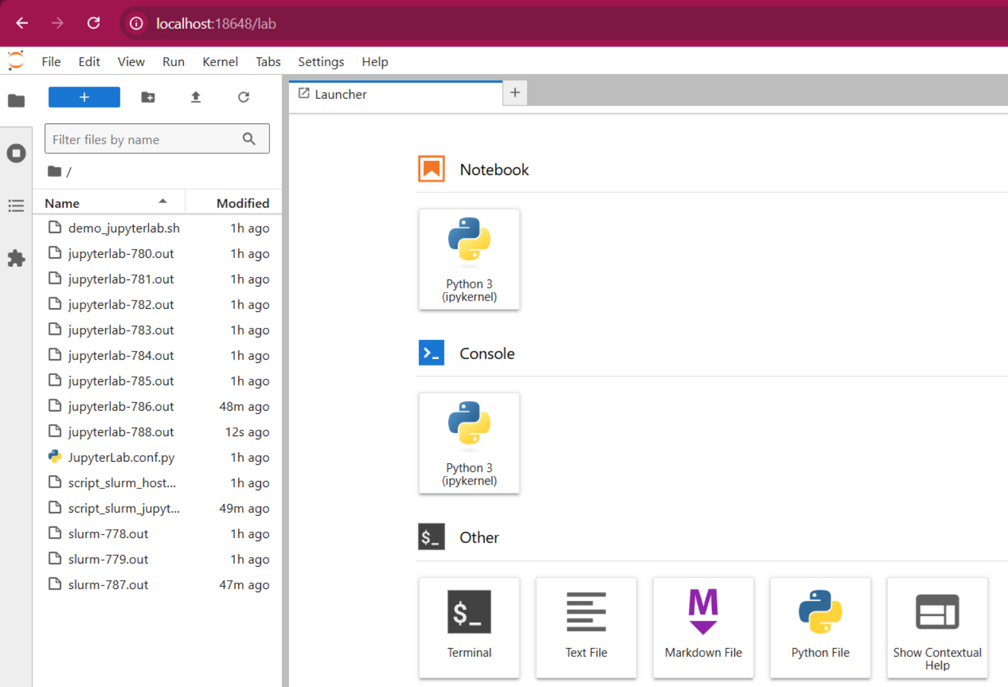Click the search magnifier icon in the filter box
Viewport: 1008px width, 687px height.
pos(249,139)
